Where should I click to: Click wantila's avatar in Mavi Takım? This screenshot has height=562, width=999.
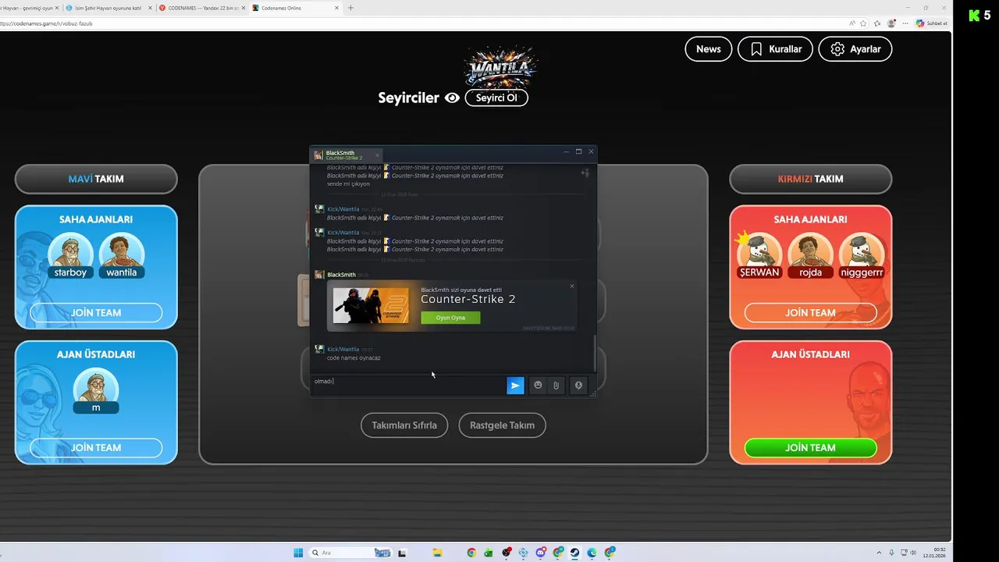click(x=122, y=253)
